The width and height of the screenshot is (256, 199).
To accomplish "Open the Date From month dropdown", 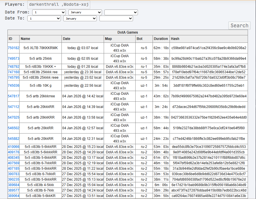I will [85, 12].
